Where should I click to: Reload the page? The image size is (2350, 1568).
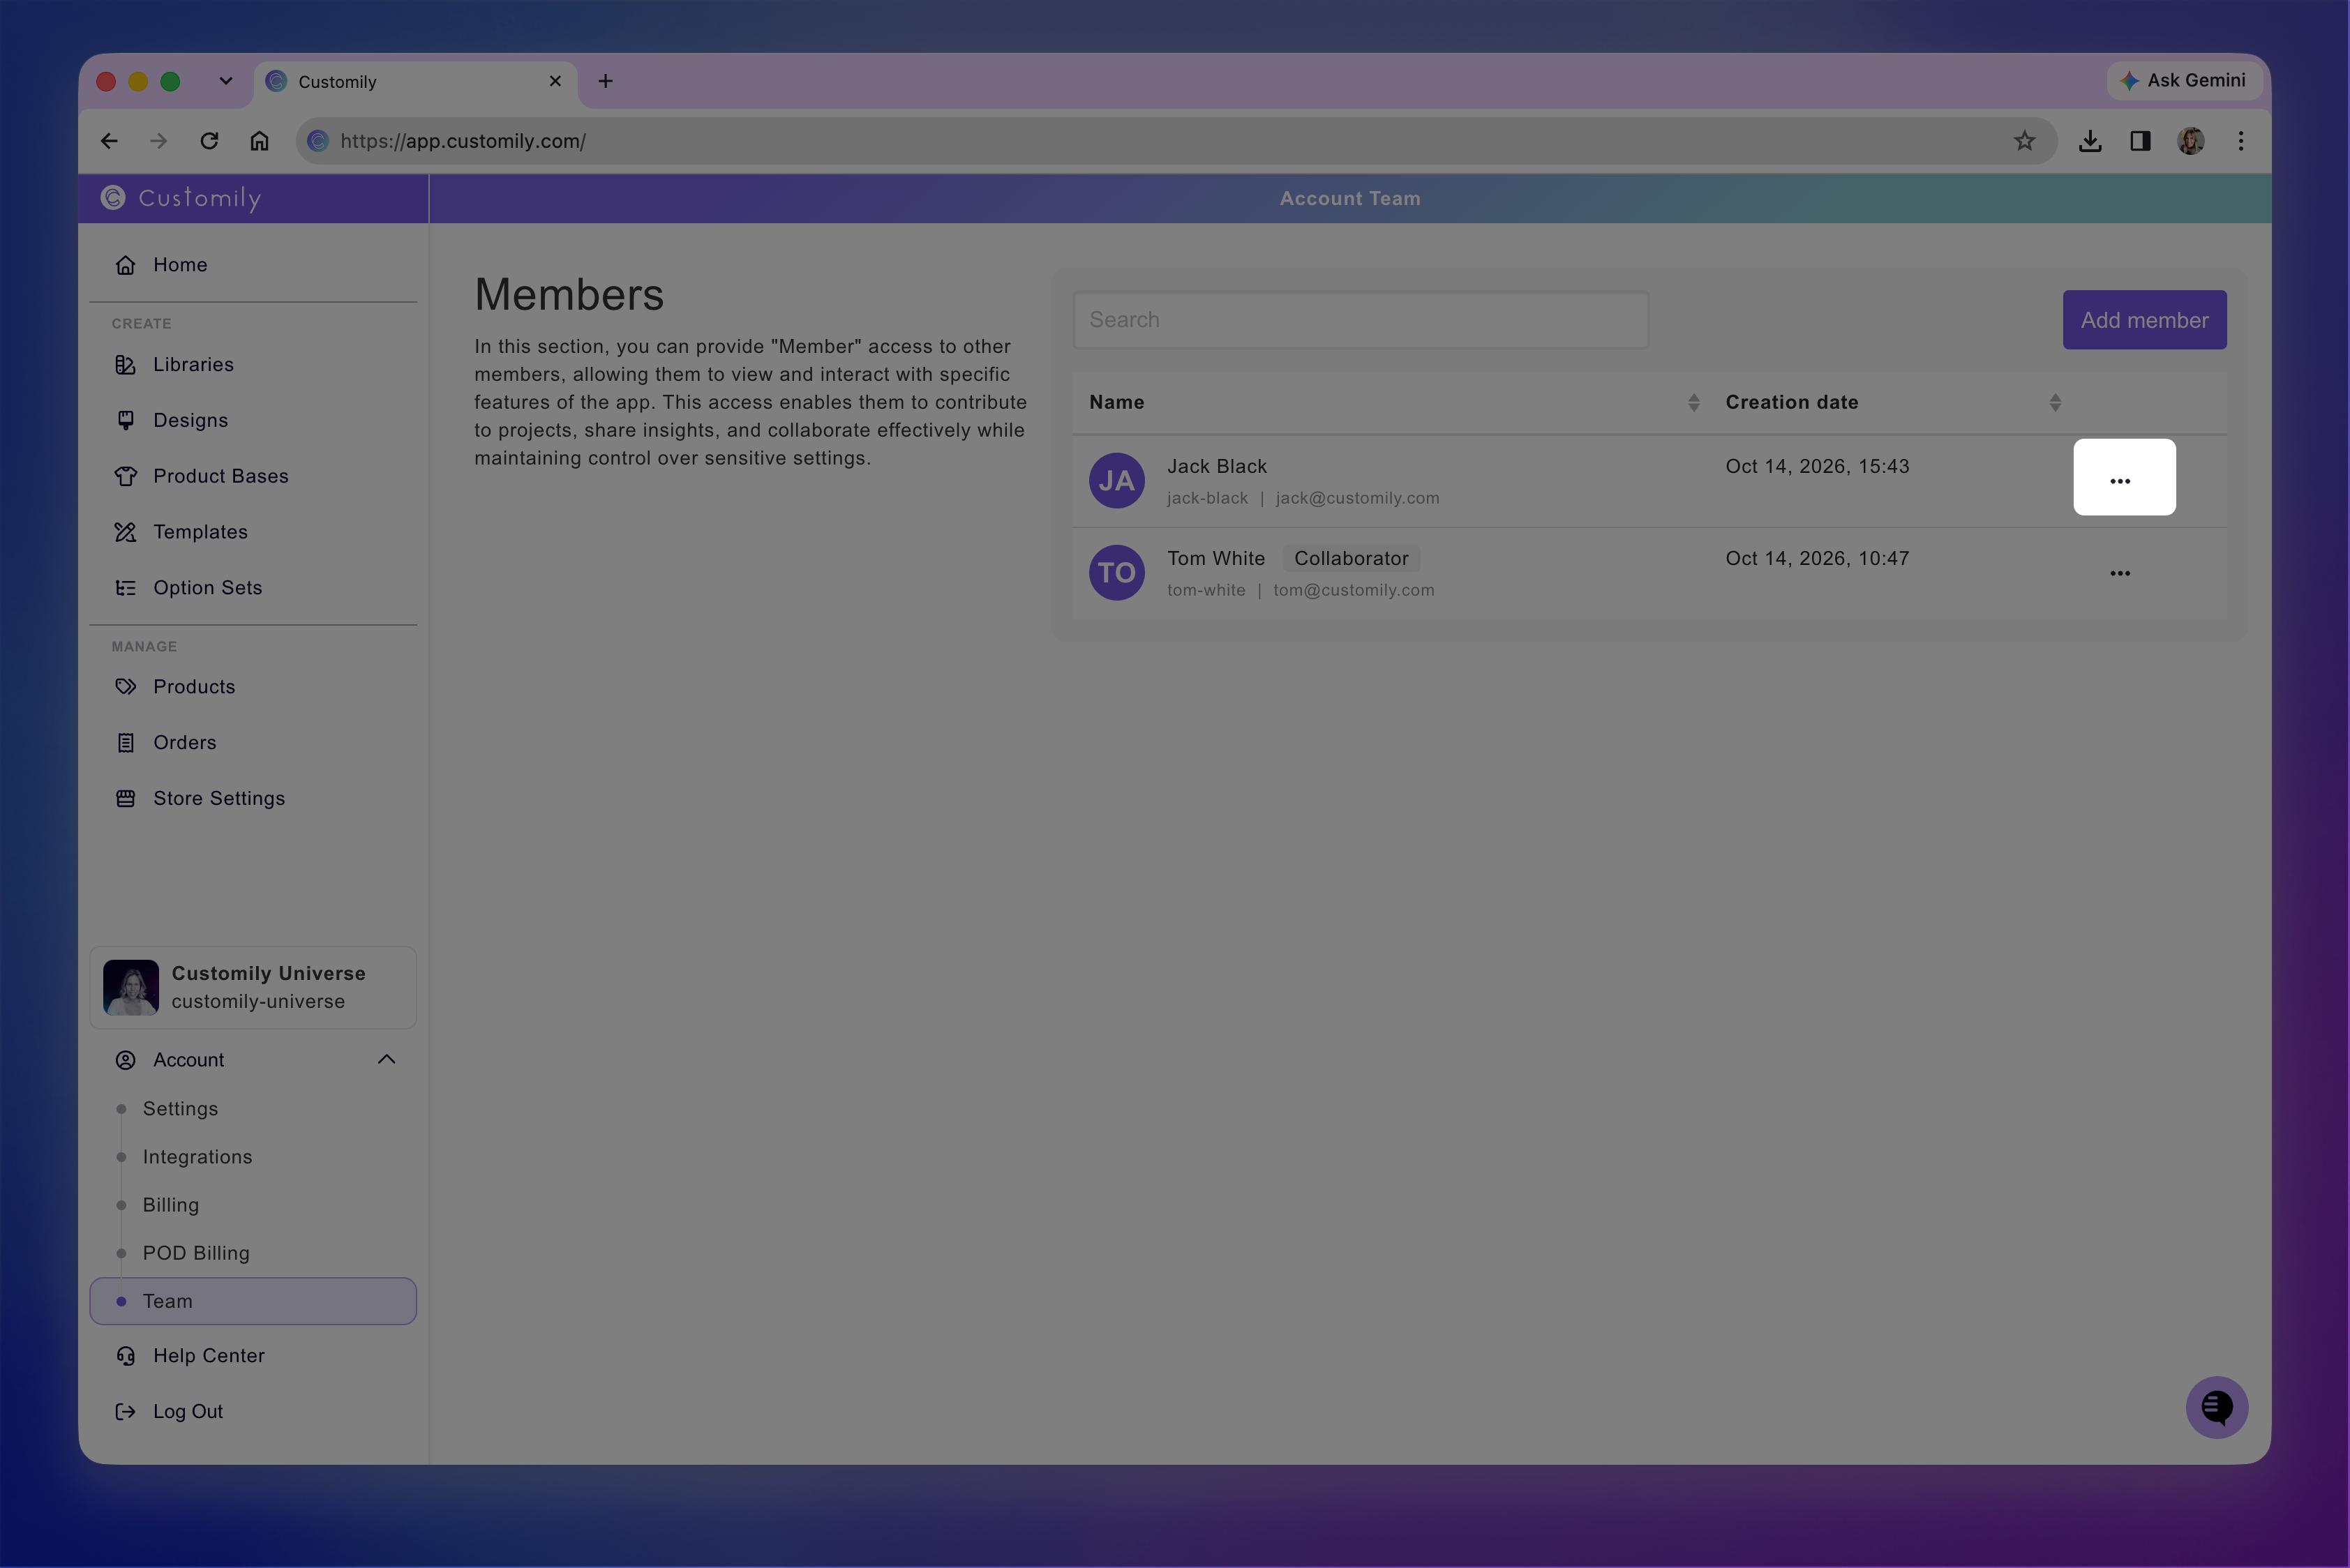click(209, 141)
